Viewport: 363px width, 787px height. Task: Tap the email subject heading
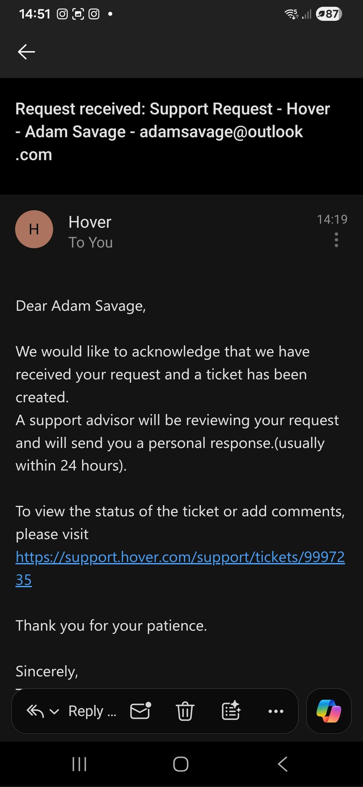point(173,132)
